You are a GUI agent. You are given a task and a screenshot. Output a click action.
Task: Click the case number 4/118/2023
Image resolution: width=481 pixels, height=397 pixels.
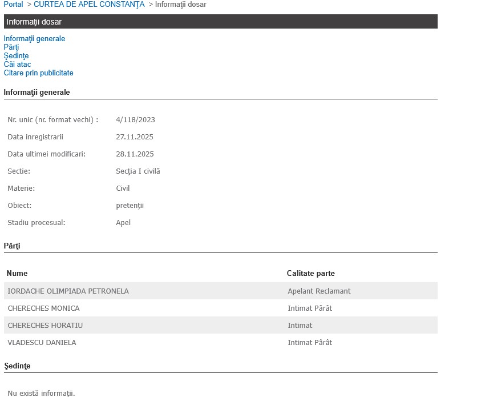click(135, 120)
